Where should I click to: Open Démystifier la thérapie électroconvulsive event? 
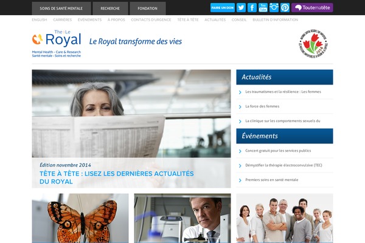(283, 165)
